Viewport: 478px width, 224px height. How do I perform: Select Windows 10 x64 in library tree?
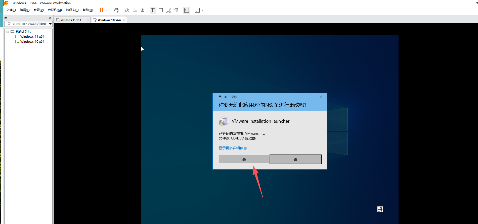[32, 42]
